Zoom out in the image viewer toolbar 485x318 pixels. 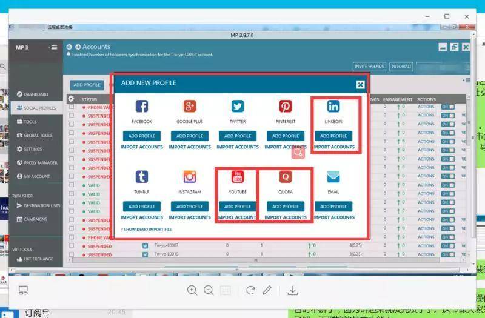[209, 290]
